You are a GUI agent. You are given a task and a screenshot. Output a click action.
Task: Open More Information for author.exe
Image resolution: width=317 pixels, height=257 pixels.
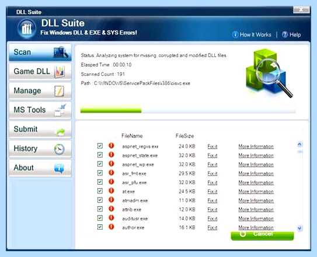tap(256, 227)
